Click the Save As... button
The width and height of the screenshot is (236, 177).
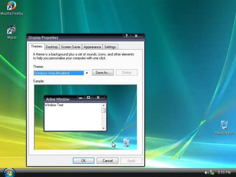click(x=103, y=73)
